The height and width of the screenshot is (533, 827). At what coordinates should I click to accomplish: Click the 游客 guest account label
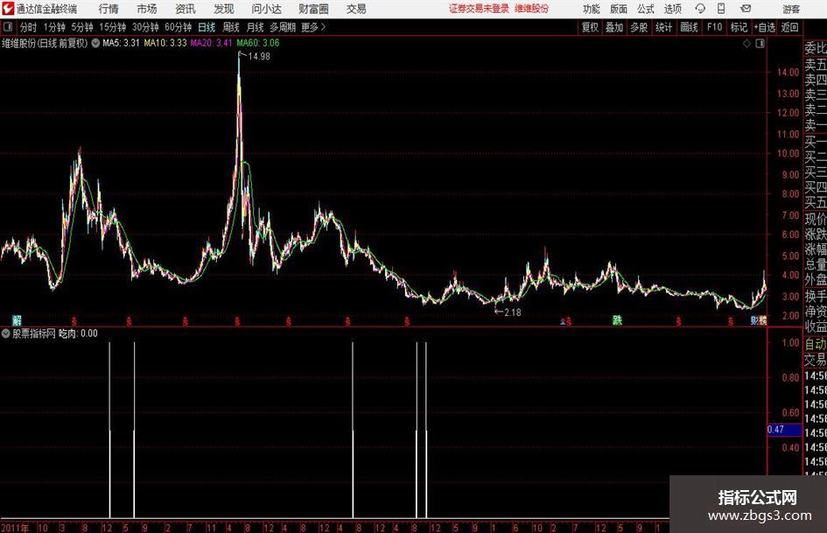coord(791,9)
